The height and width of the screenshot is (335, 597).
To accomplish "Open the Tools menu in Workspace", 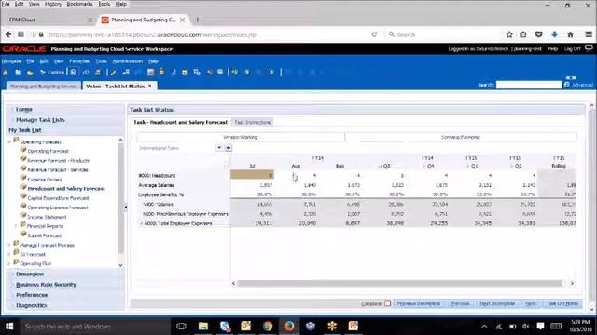I will point(101,61).
